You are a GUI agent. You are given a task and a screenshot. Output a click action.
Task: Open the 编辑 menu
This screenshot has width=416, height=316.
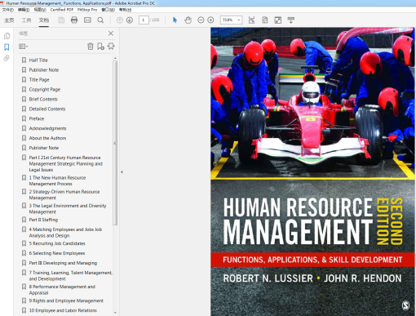pyautogui.click(x=24, y=10)
